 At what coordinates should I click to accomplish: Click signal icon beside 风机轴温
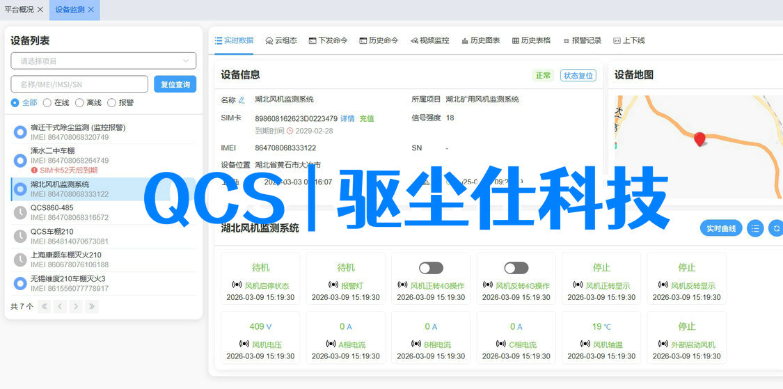585,344
